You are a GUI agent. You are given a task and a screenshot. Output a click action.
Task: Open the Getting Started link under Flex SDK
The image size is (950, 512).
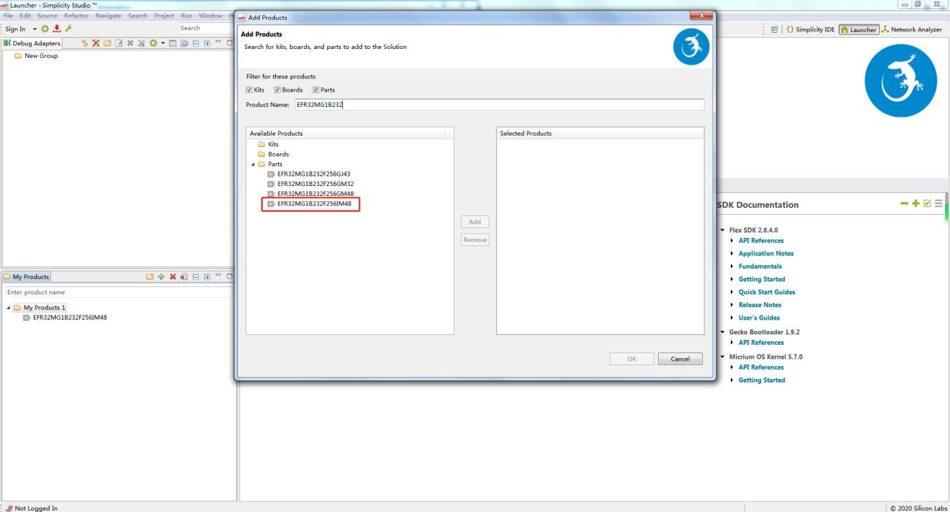click(762, 279)
